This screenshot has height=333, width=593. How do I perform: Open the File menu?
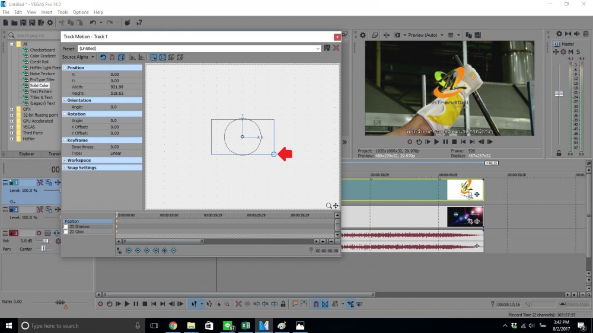click(6, 12)
